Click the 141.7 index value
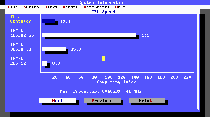Screen dimensions: 210x117 (148, 35)
